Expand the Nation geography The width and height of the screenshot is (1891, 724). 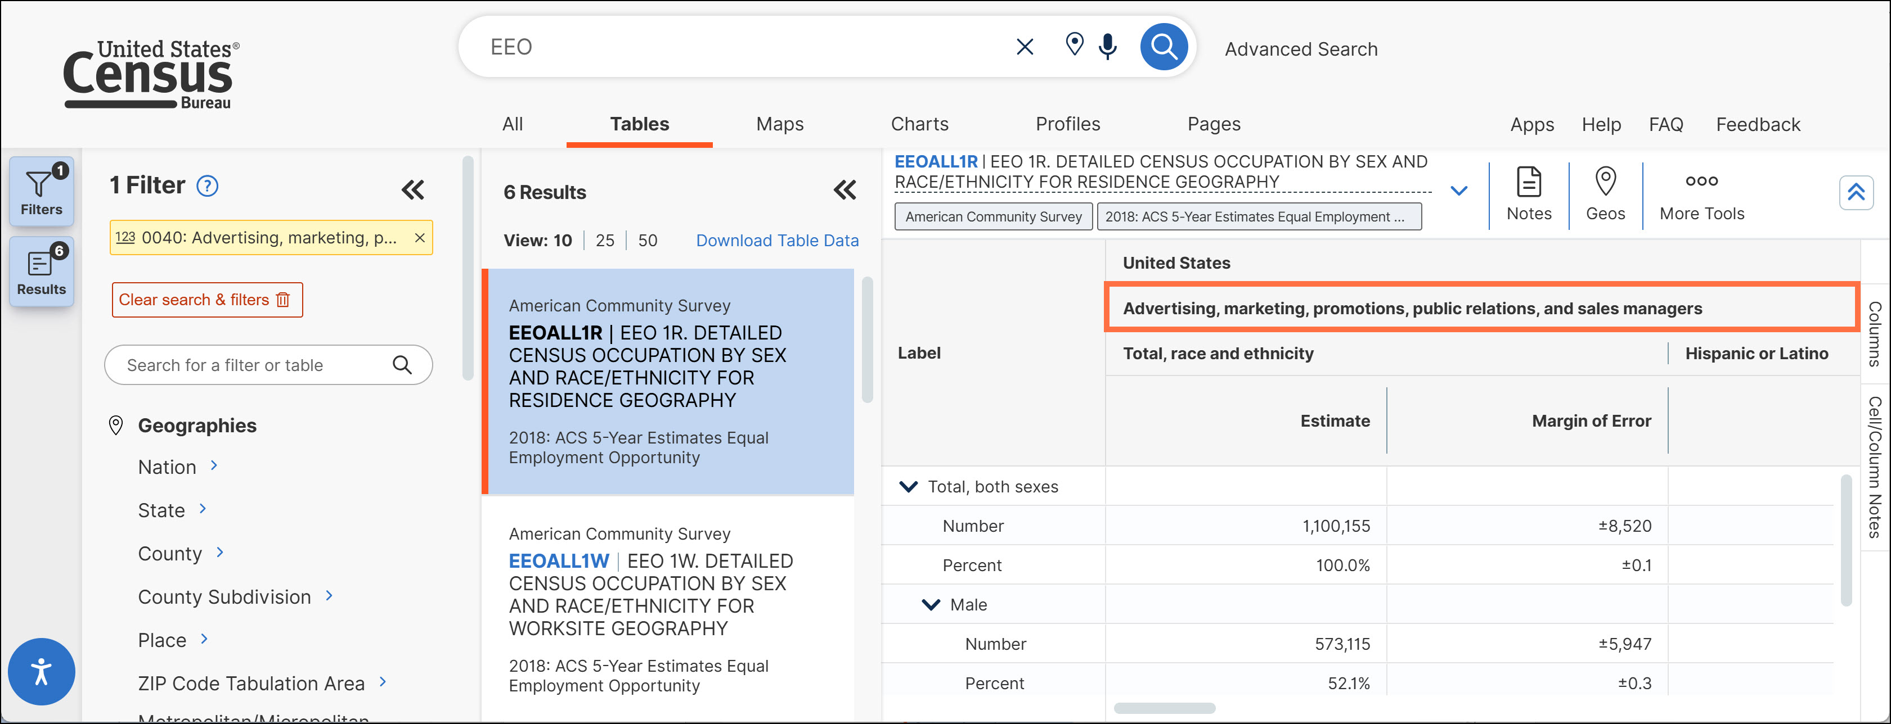coord(214,466)
